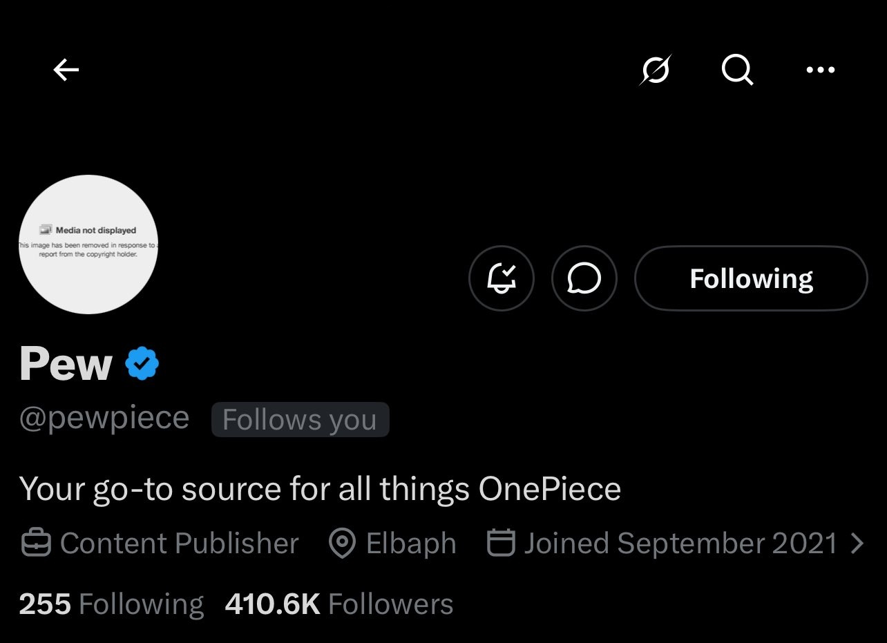Expand account details chevron after join date
The image size is (887, 643).
[857, 544]
